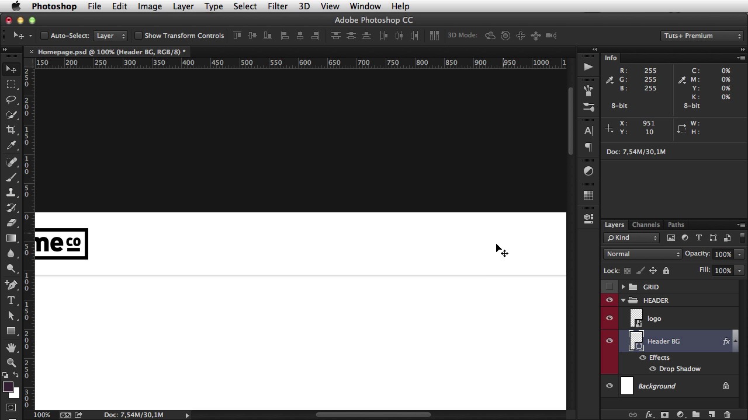Screen dimensions: 748x420
Task: Select the Horizontal Type tool
Action: pos(11,300)
